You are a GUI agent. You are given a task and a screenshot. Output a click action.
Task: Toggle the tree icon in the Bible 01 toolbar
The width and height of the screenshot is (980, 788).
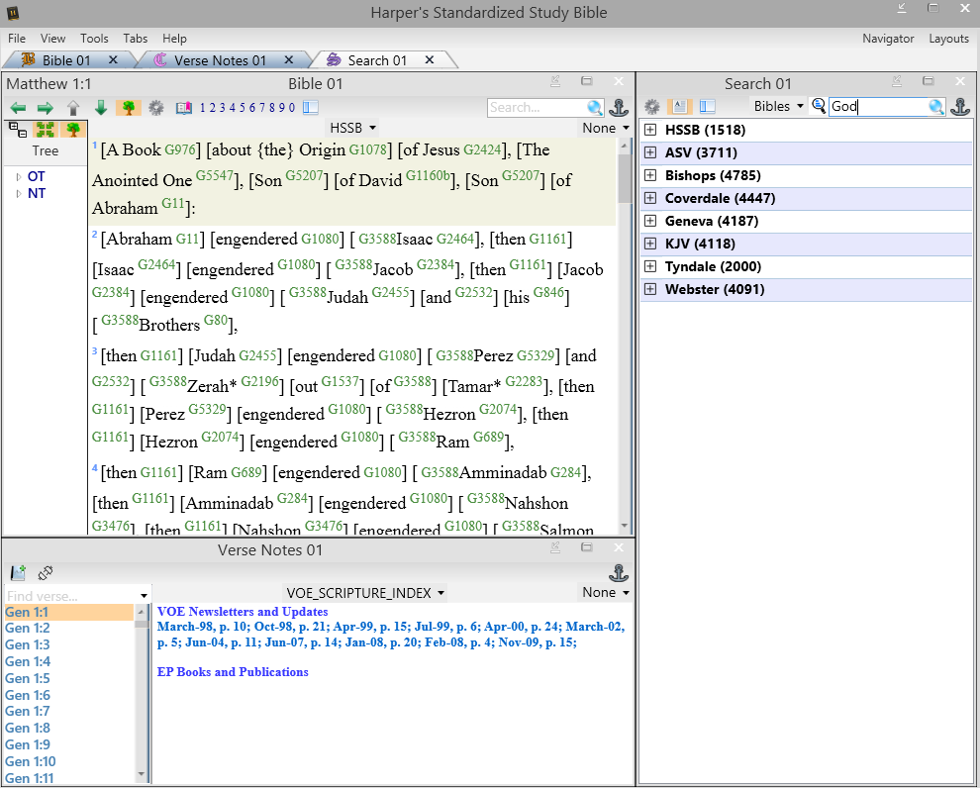coord(129,108)
